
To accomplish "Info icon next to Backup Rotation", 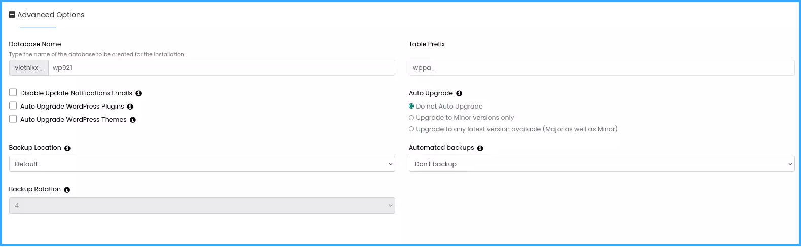I will tap(67, 190).
